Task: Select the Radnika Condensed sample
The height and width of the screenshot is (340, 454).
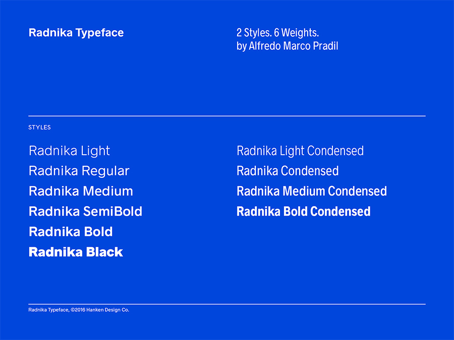Action: pyautogui.click(x=288, y=171)
